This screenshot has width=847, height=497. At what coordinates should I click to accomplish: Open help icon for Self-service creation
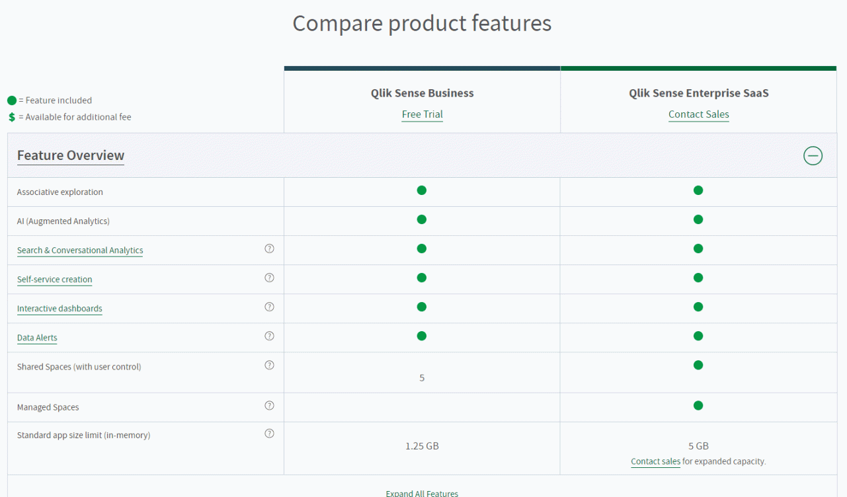269,278
